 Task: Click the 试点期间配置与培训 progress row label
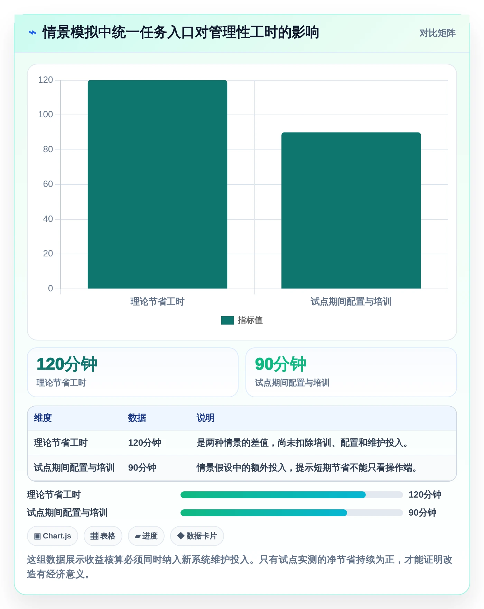67,513
